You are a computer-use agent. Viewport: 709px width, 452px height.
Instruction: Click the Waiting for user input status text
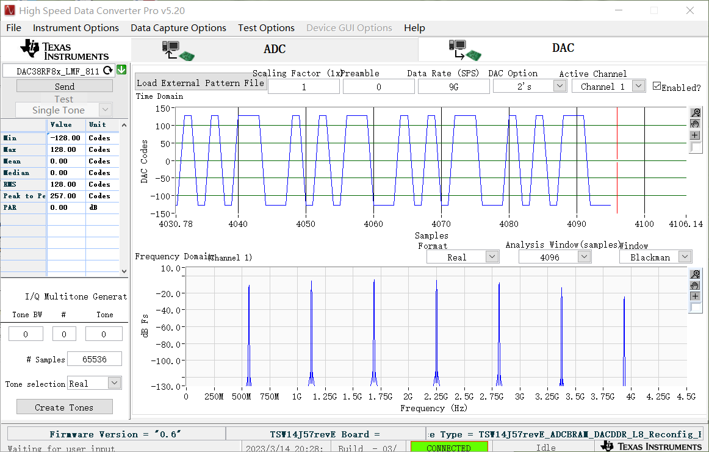click(61, 448)
